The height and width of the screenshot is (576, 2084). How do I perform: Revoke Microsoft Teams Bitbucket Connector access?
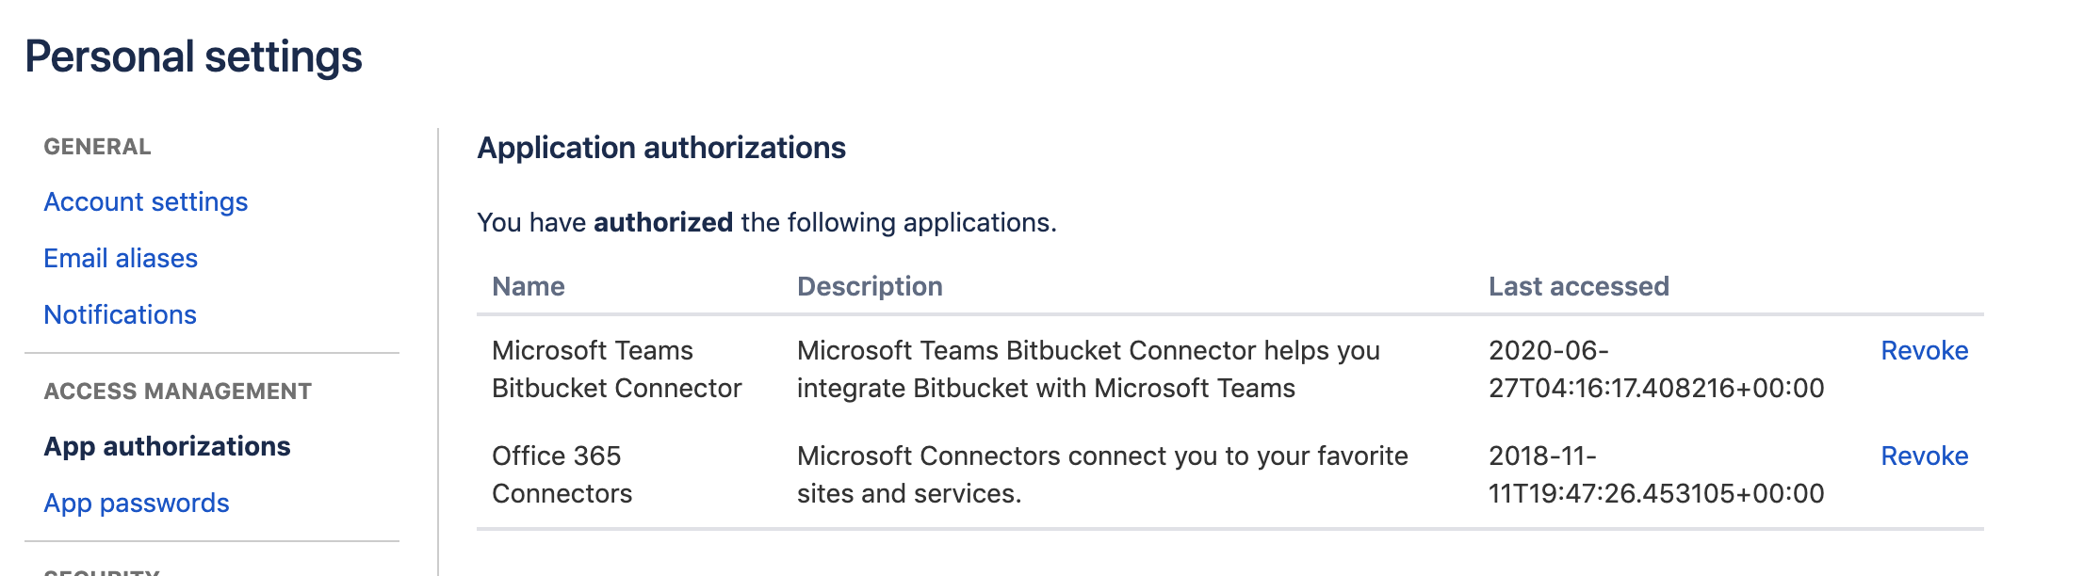[x=1924, y=350]
